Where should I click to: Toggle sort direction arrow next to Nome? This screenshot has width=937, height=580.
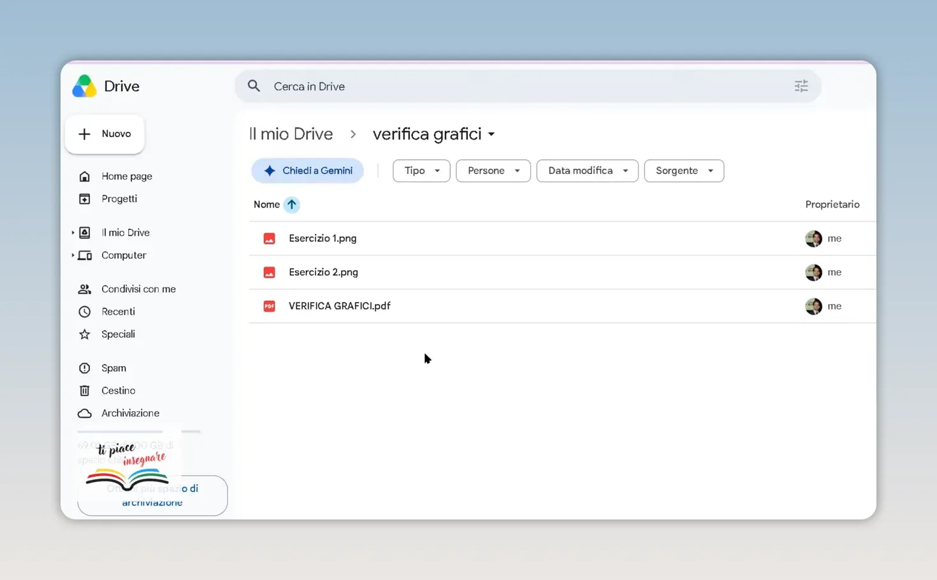291,205
